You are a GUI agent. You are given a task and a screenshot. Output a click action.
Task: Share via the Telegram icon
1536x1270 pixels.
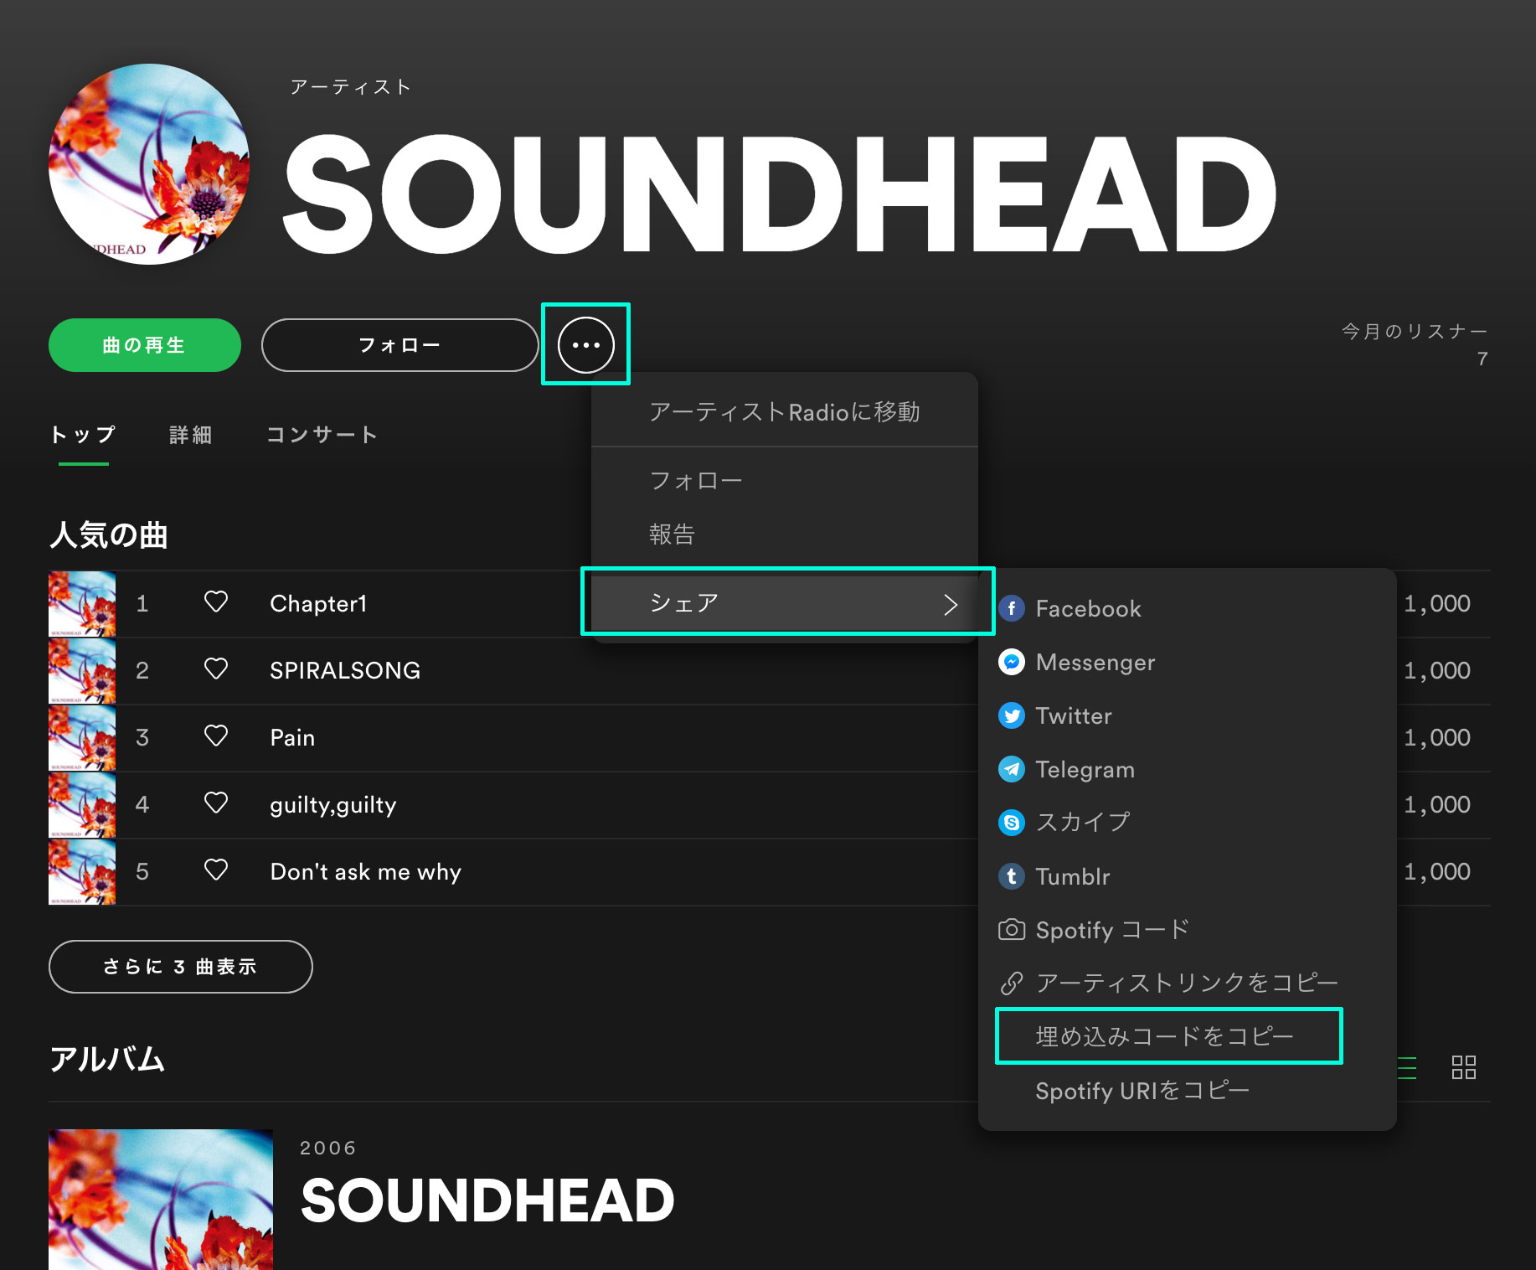click(1012, 769)
